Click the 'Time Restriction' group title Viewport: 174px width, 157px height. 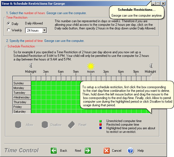[17, 17]
